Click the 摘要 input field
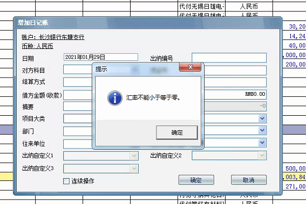Viewport: 306px width, 204px height. (78, 106)
